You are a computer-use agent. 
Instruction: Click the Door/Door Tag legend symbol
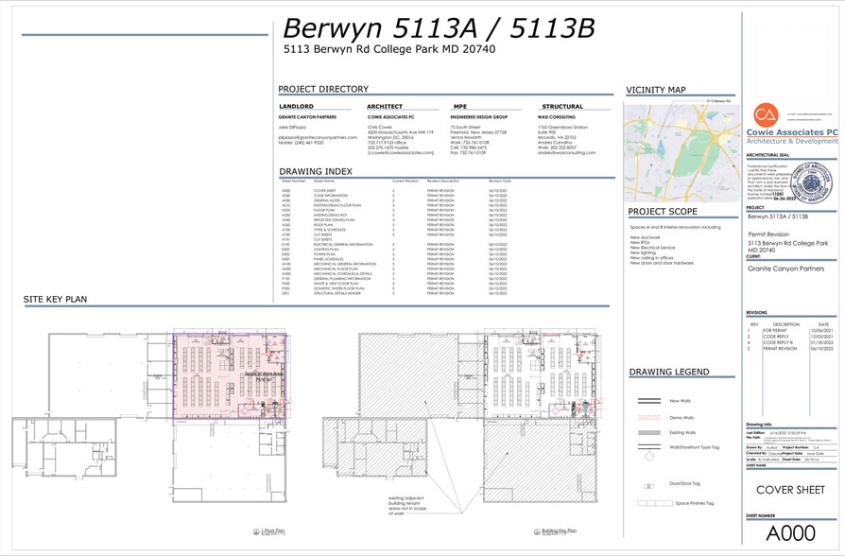tap(647, 485)
